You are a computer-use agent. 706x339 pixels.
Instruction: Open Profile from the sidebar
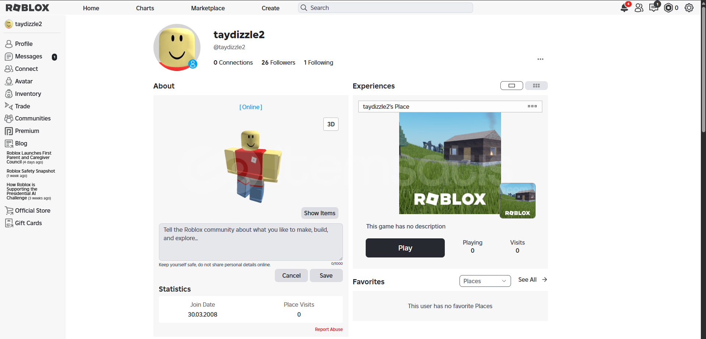[24, 44]
